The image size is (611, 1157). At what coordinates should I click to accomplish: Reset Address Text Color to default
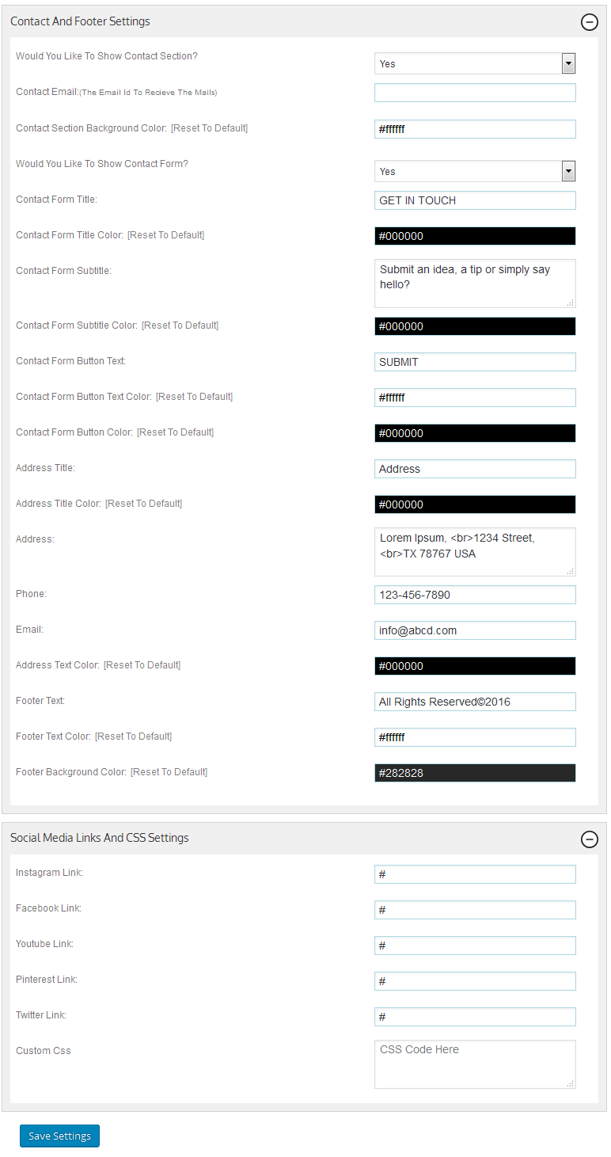[x=142, y=665]
